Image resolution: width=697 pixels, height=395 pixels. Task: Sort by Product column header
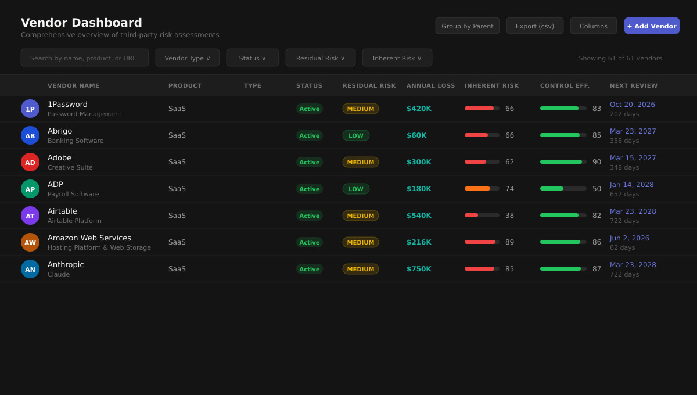185,85
